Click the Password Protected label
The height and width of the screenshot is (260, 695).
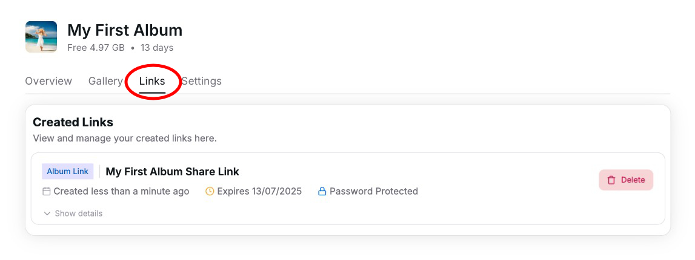point(373,192)
